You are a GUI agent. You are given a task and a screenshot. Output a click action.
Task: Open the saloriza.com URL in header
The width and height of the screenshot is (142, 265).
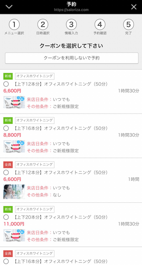coord(71,10)
